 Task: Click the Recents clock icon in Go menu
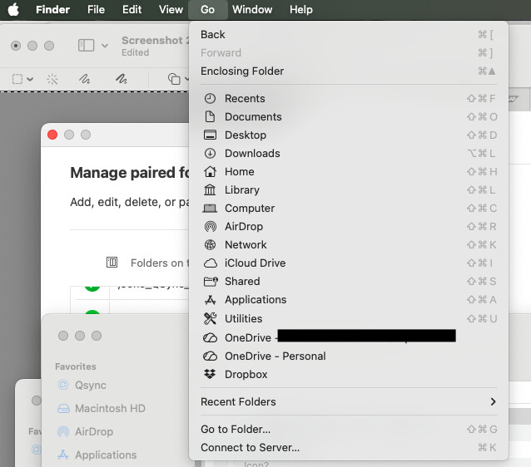210,99
